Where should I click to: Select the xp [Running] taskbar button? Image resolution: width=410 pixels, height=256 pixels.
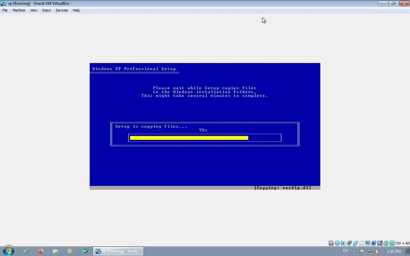pos(118,251)
